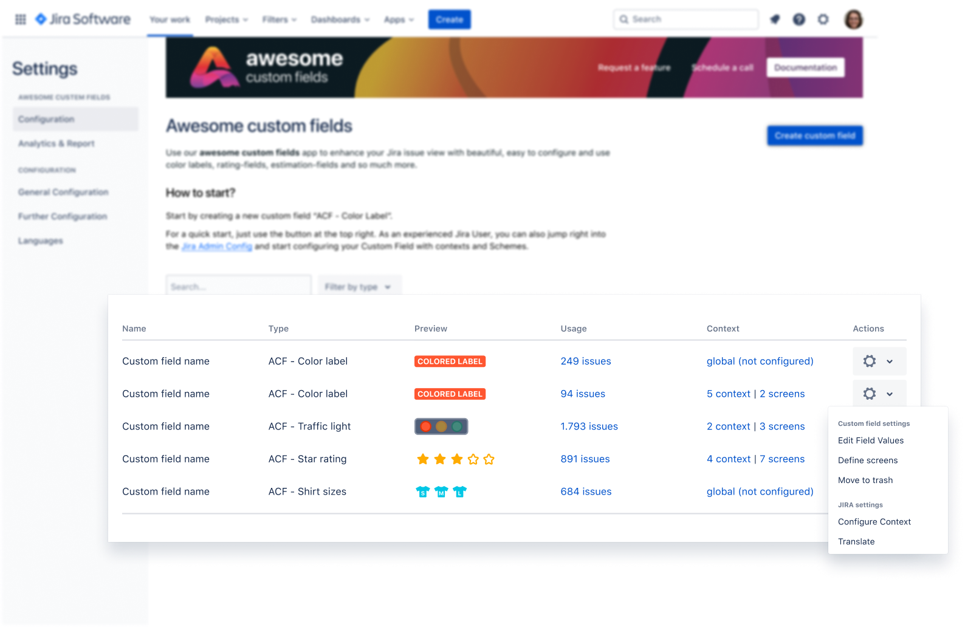The width and height of the screenshot is (965, 627).
Task: Click the Jira Software logo
Action: tap(83, 19)
